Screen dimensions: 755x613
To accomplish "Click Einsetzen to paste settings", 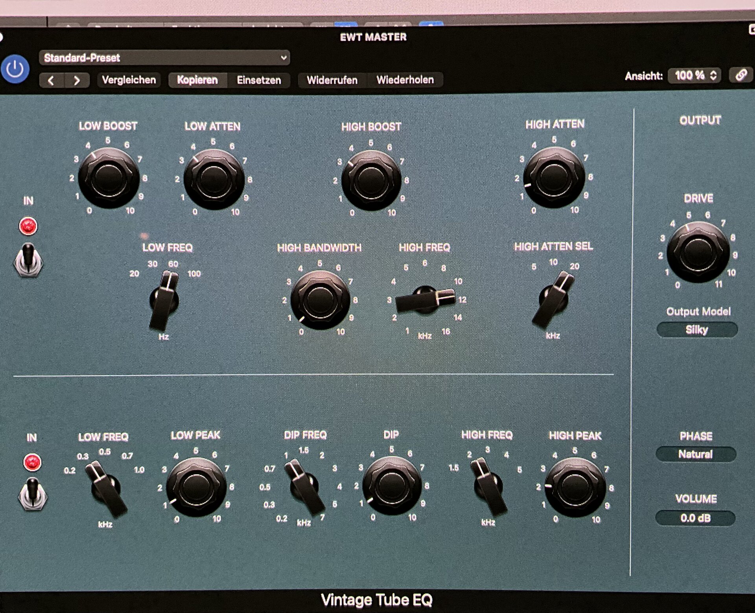I will 259,80.
